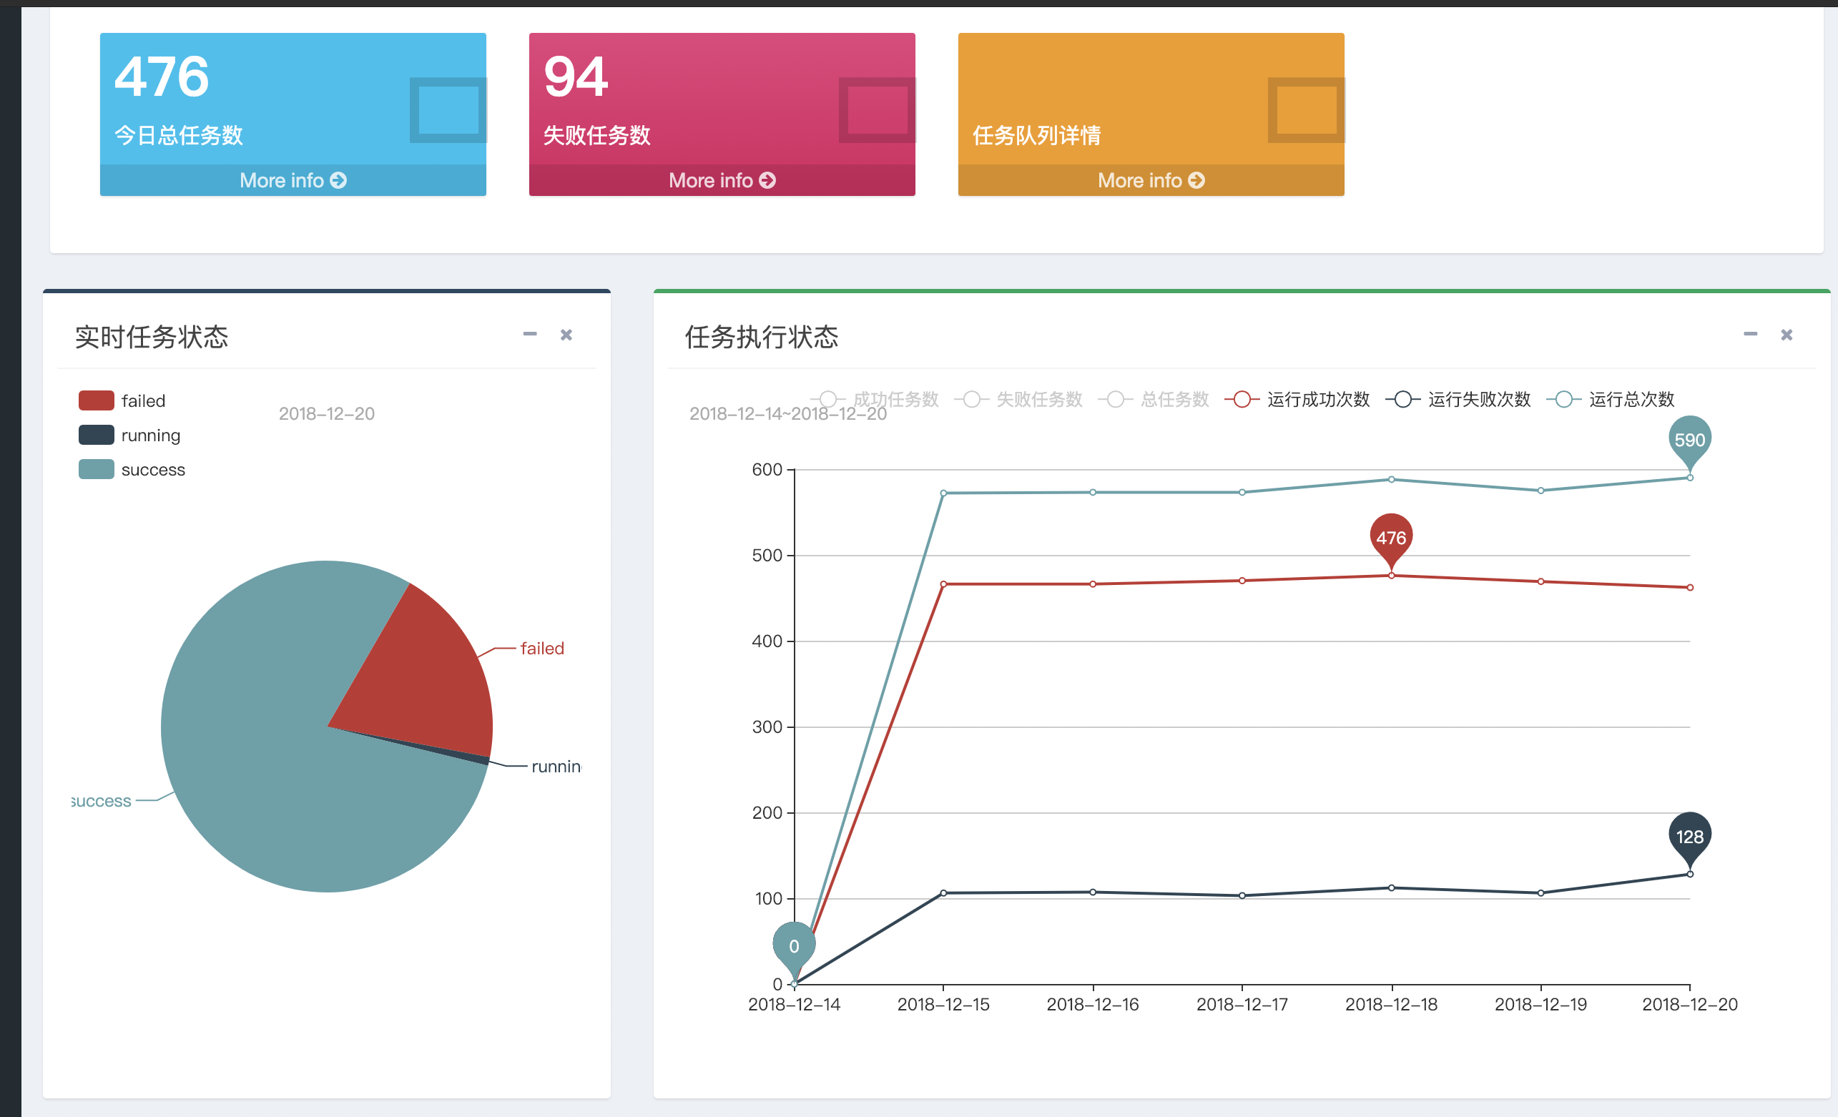Screen dimensions: 1838x1117
Task: Close the 实时任务状态 panel
Action: tap(566, 335)
